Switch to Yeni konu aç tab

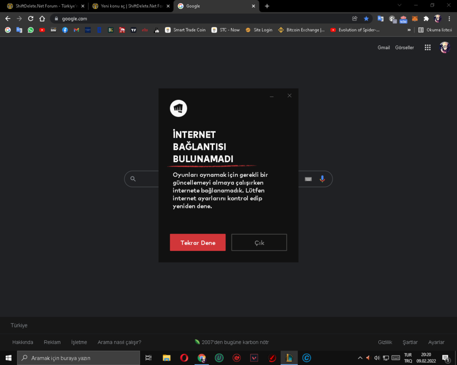point(130,6)
